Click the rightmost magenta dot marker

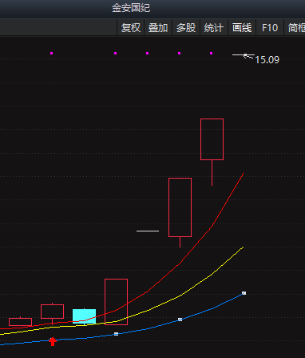point(211,53)
